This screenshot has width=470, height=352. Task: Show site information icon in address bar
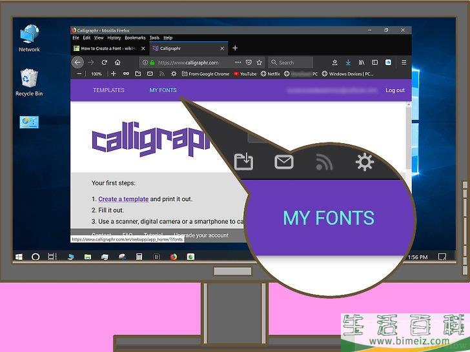click(145, 63)
